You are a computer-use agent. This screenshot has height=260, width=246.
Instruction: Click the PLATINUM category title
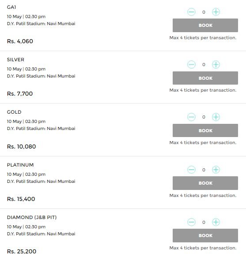tap(20, 165)
